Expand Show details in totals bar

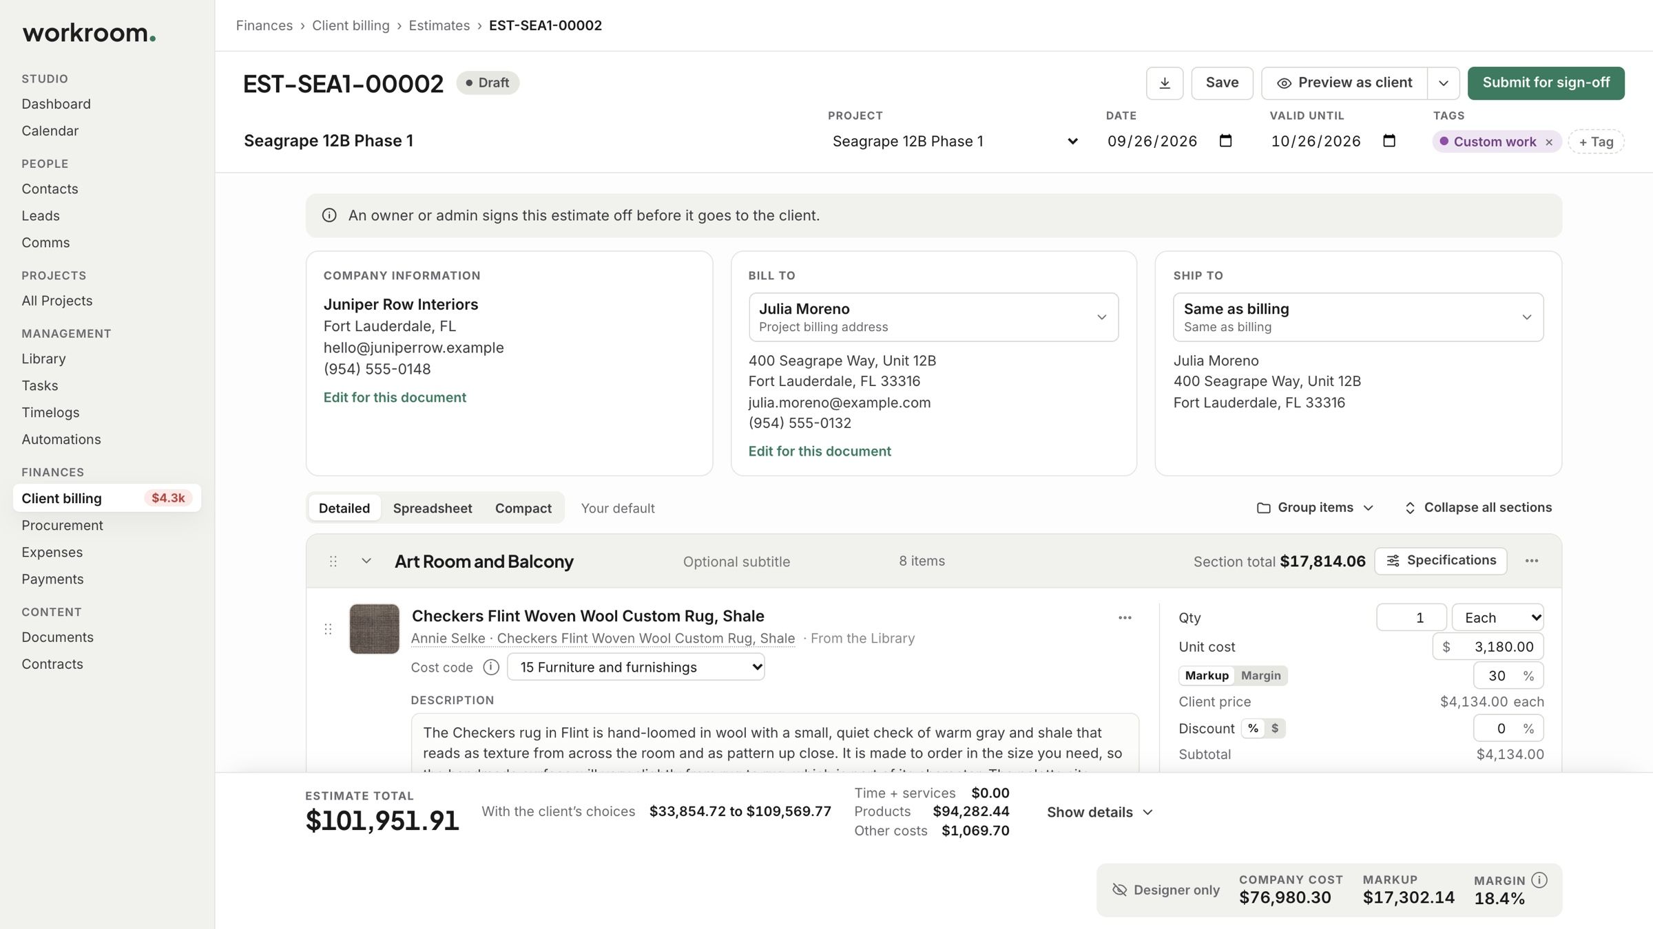(1100, 812)
